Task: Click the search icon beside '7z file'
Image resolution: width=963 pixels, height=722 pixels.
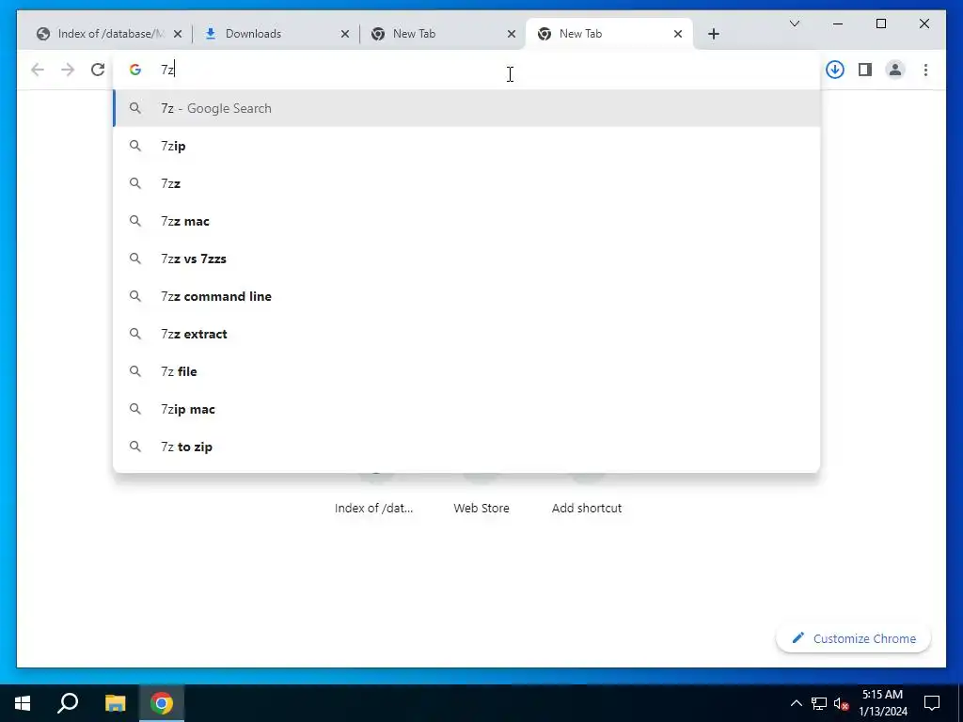Action: coord(135,371)
